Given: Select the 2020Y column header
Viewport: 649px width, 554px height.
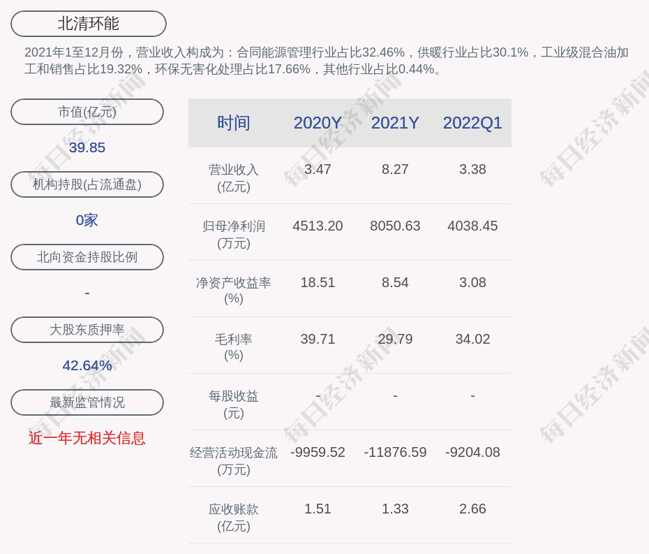Looking at the screenshot, I should [318, 123].
